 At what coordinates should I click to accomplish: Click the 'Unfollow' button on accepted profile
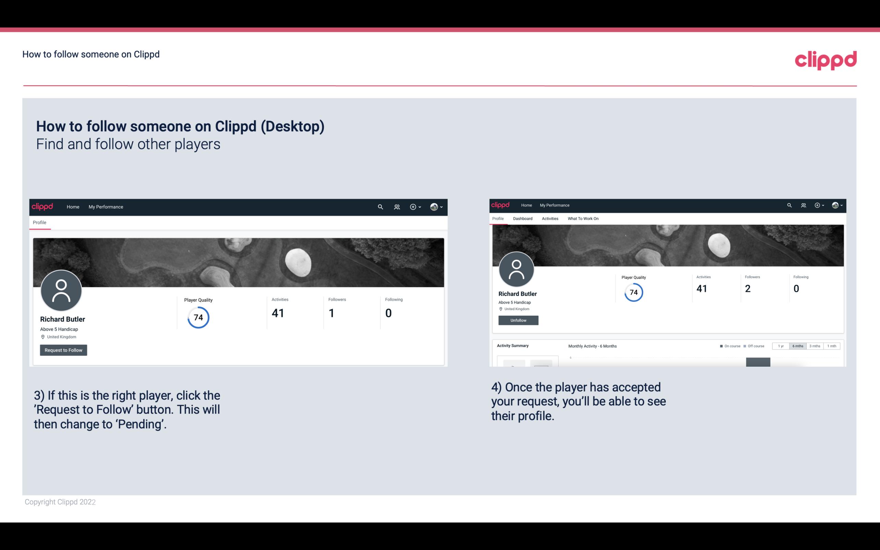(x=518, y=320)
